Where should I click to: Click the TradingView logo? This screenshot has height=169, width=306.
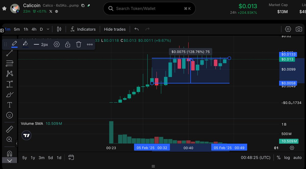(x=26, y=135)
